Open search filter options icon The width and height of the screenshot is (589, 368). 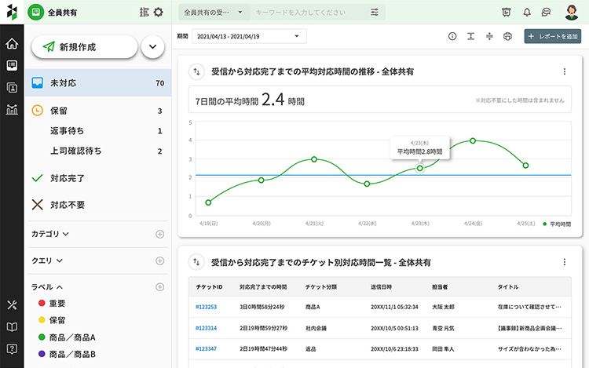click(x=375, y=12)
